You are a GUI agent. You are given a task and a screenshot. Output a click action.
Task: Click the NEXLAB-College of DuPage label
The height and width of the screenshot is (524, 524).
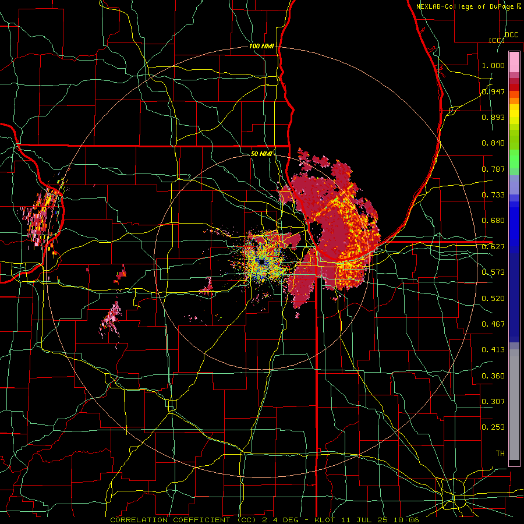[466, 6]
